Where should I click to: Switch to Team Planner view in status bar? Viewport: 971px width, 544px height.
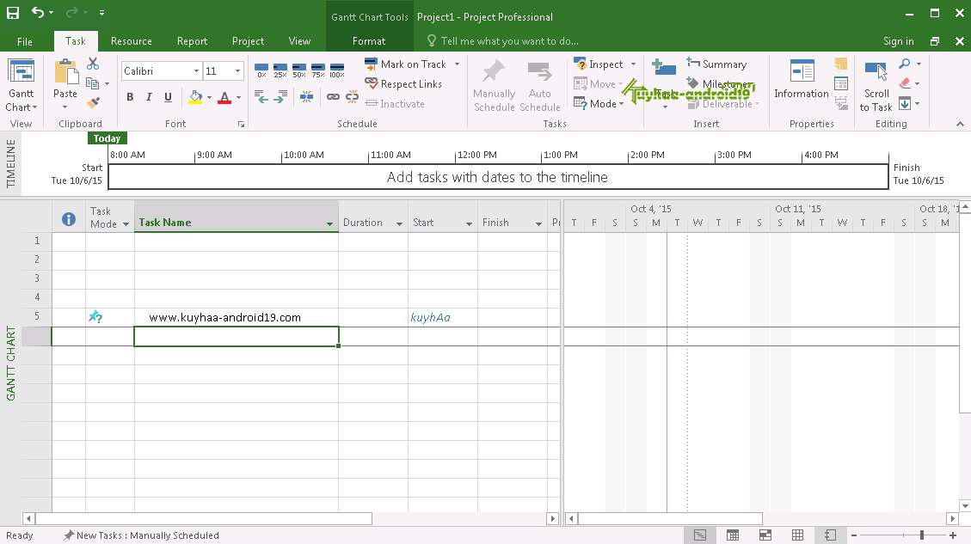(x=765, y=535)
